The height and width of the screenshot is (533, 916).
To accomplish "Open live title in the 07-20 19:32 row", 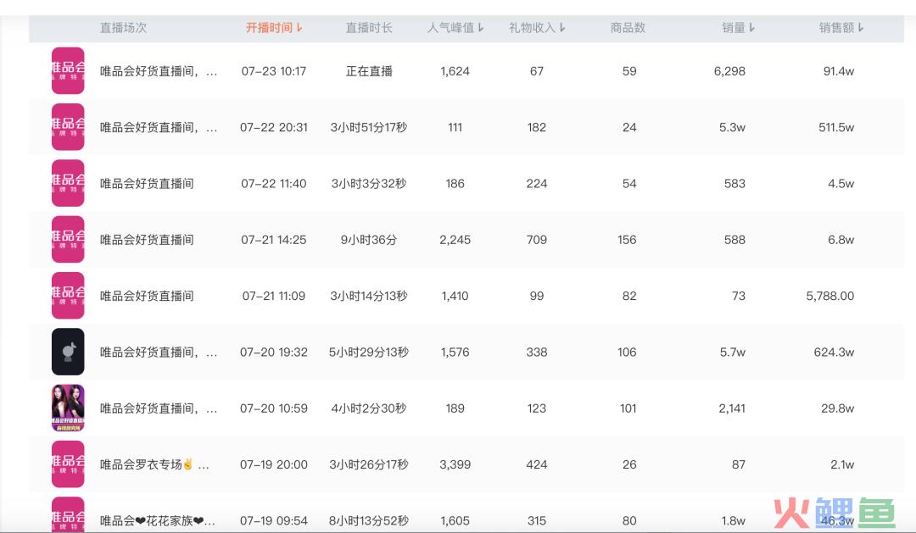I will tap(159, 352).
